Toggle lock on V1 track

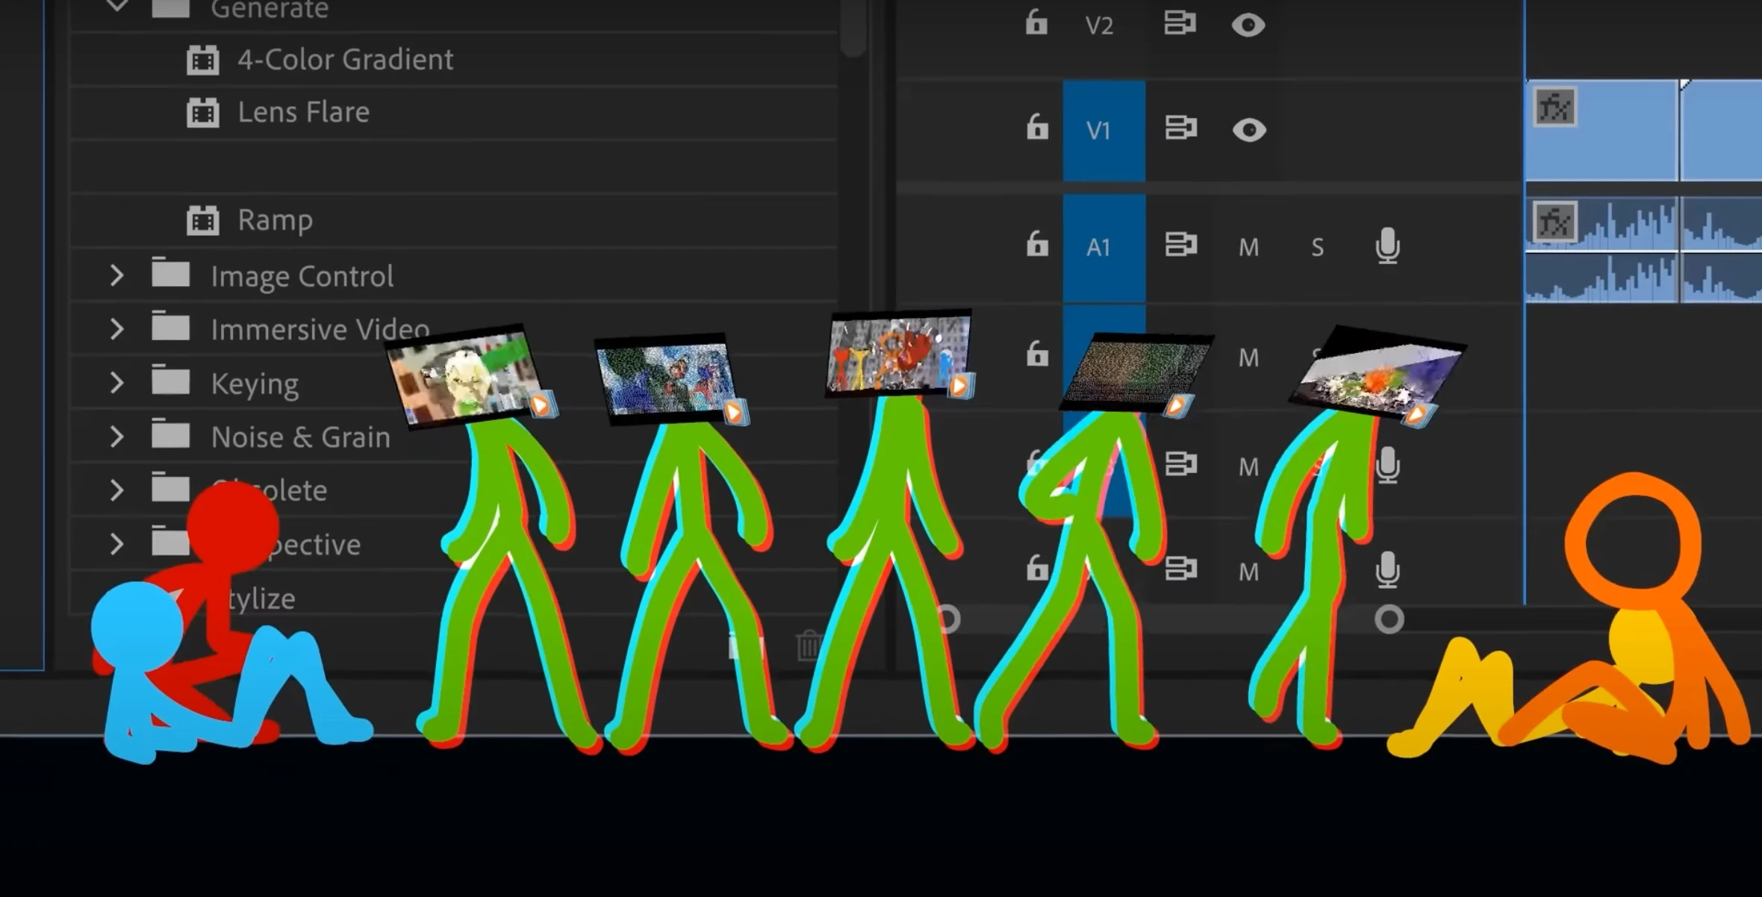pos(1037,128)
